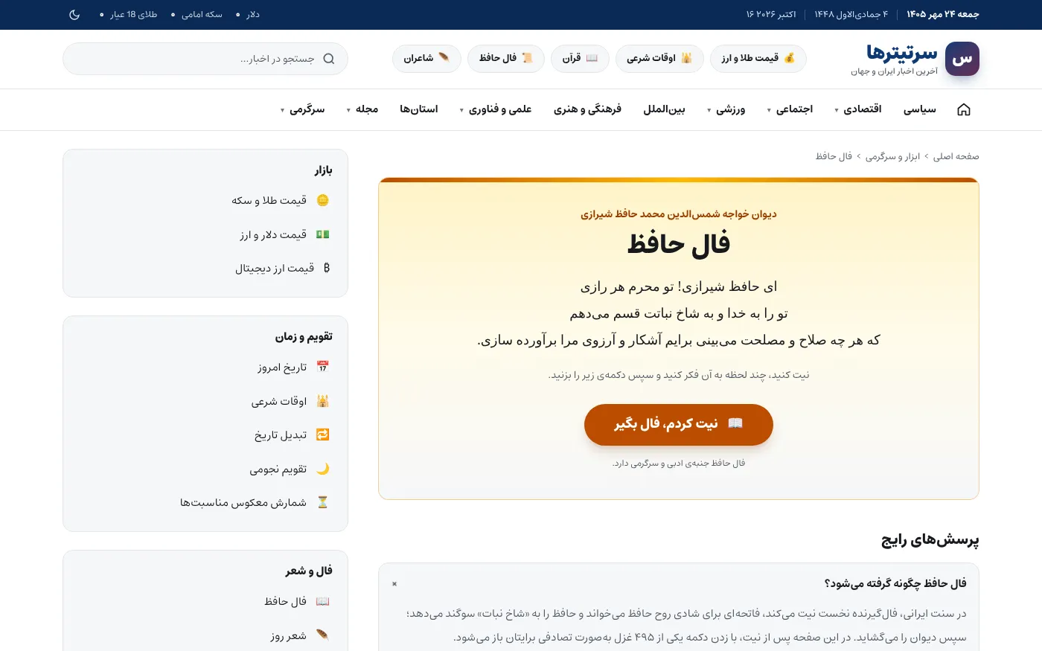Click the mosque icon on header اوقات شرعی pill
Image resolution: width=1042 pixels, height=651 pixels.
686,58
